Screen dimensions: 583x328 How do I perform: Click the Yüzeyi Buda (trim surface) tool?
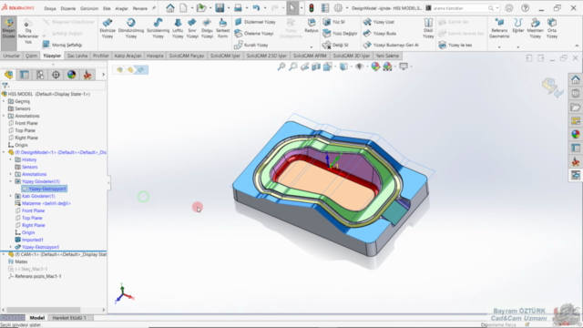(380, 34)
